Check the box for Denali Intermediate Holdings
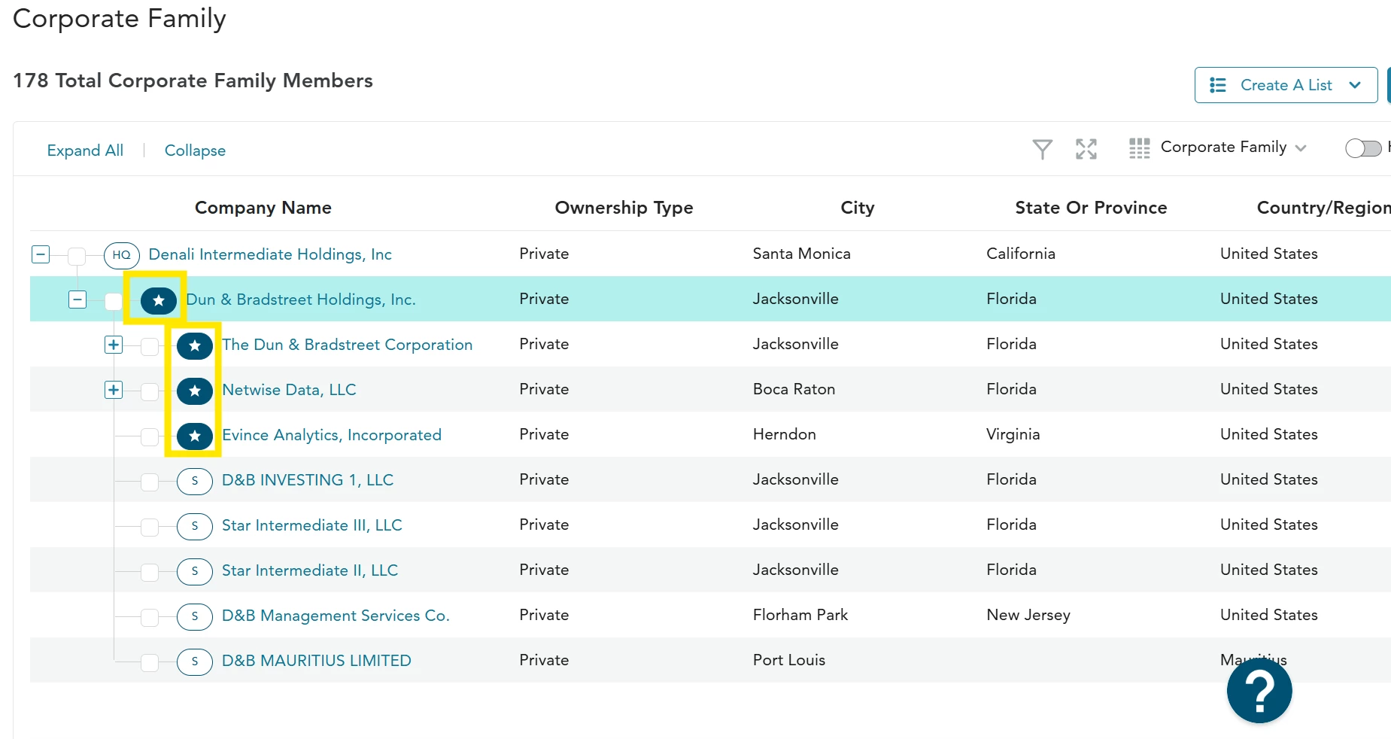Image resolution: width=1391 pixels, height=739 pixels. point(77,256)
